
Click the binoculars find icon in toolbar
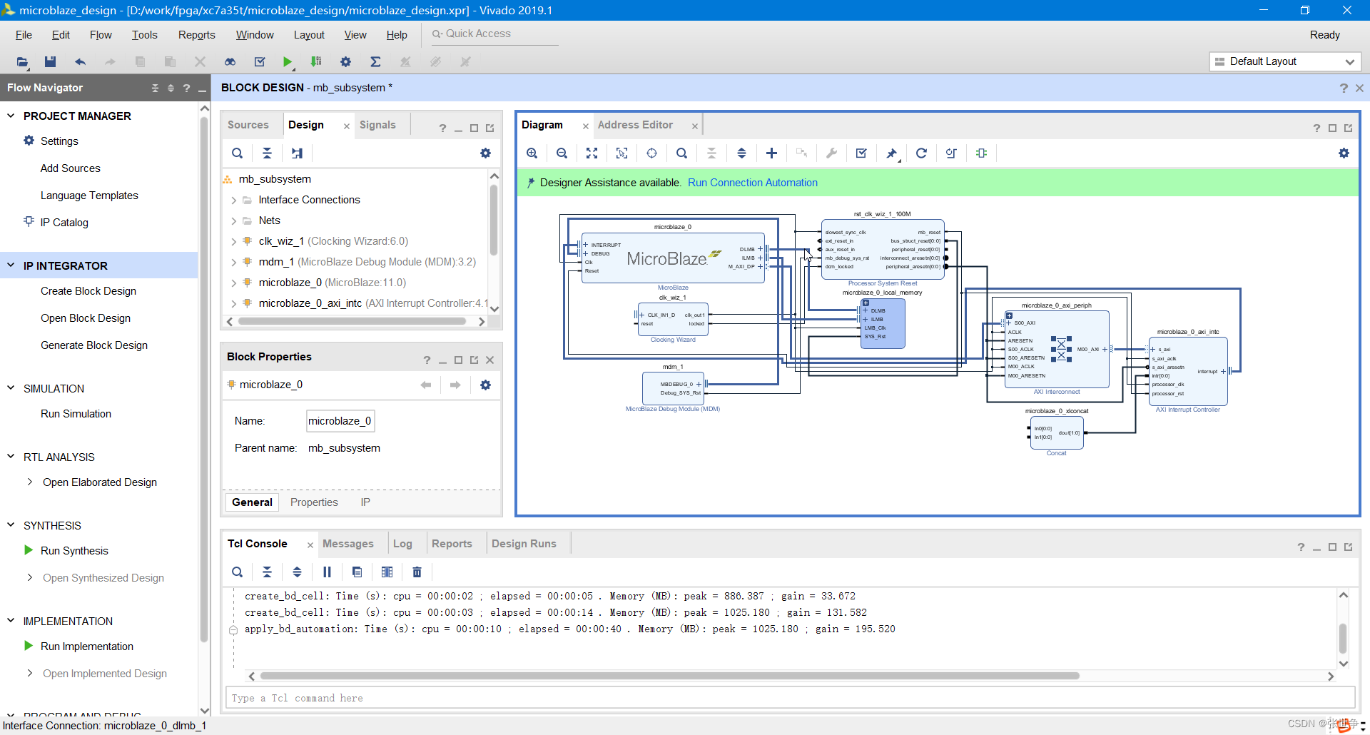pos(230,62)
